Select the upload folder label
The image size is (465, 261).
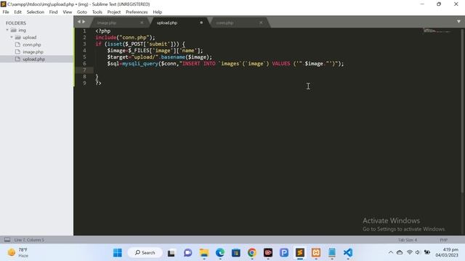tap(30, 37)
